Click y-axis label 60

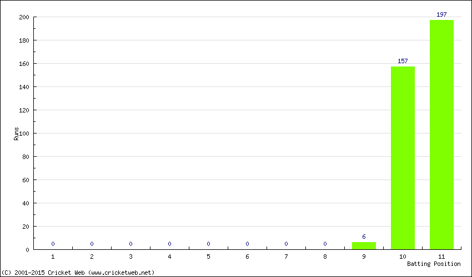(x=26, y=180)
